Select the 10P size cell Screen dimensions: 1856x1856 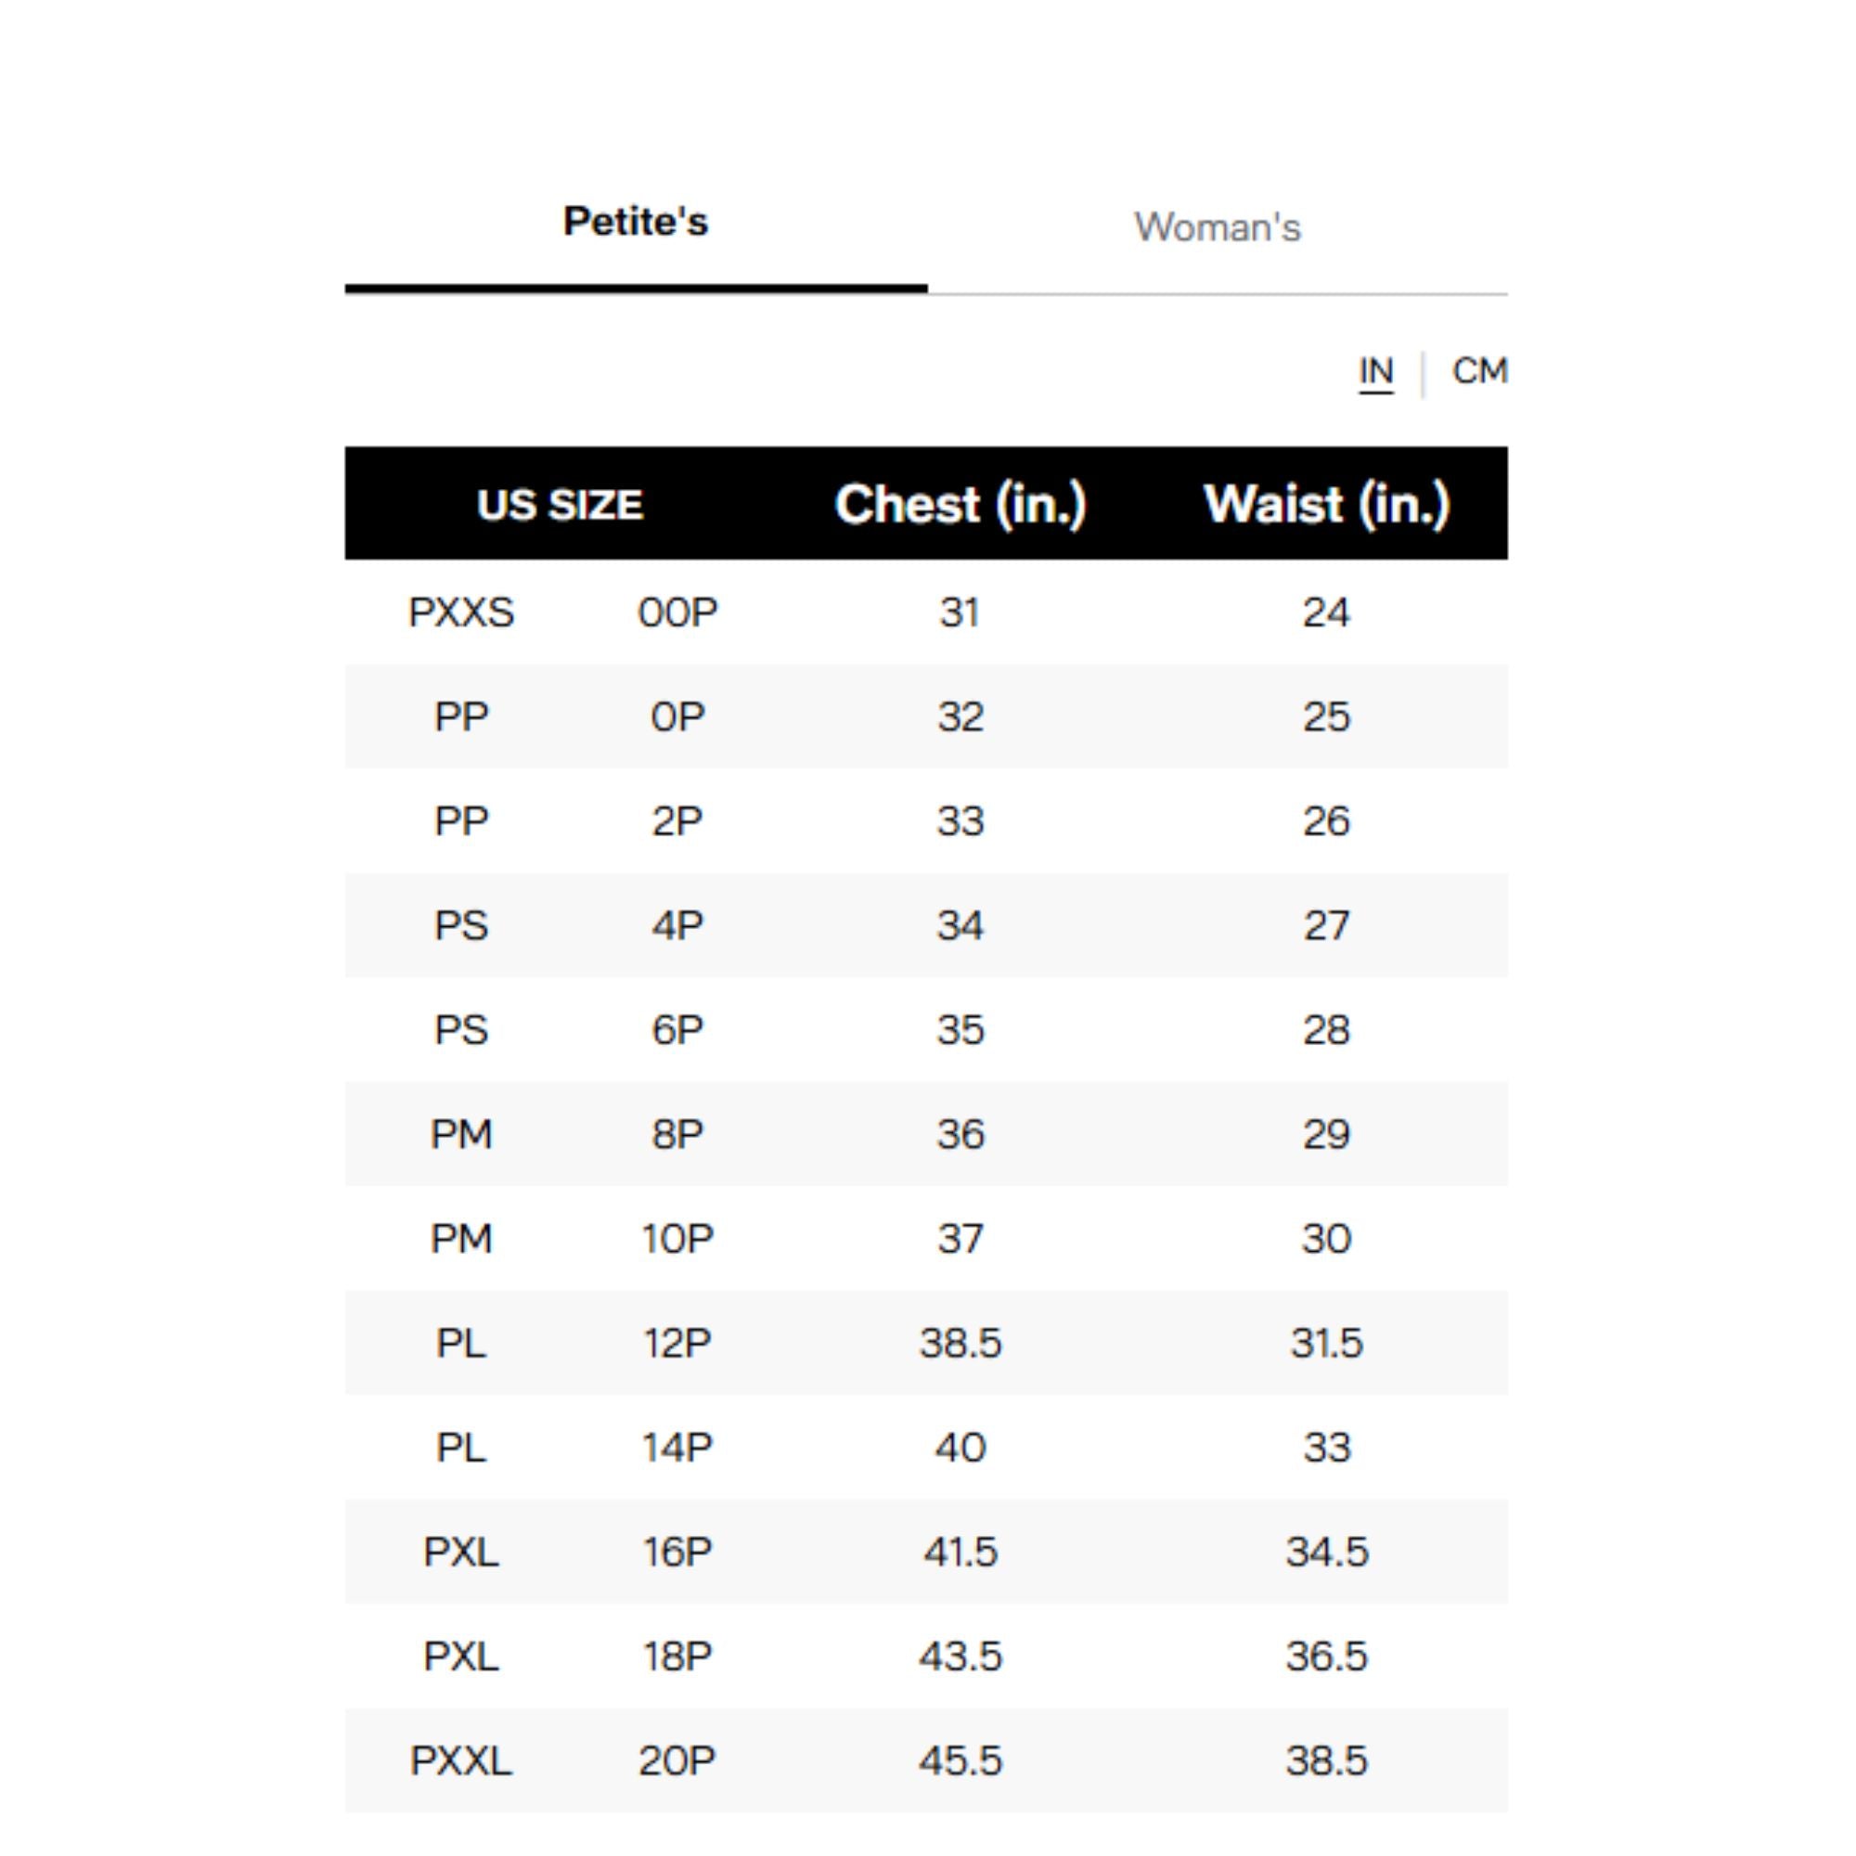click(x=677, y=1239)
